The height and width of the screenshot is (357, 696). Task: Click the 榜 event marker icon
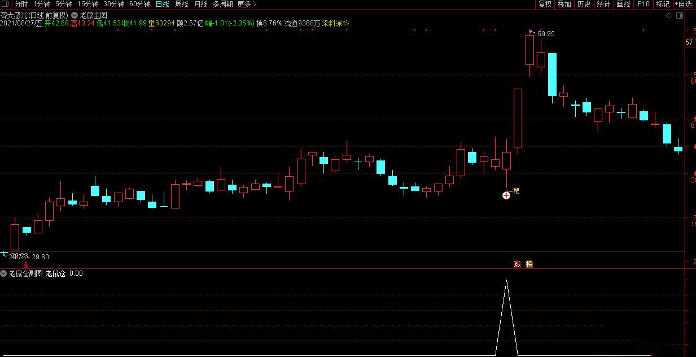pyautogui.click(x=529, y=264)
